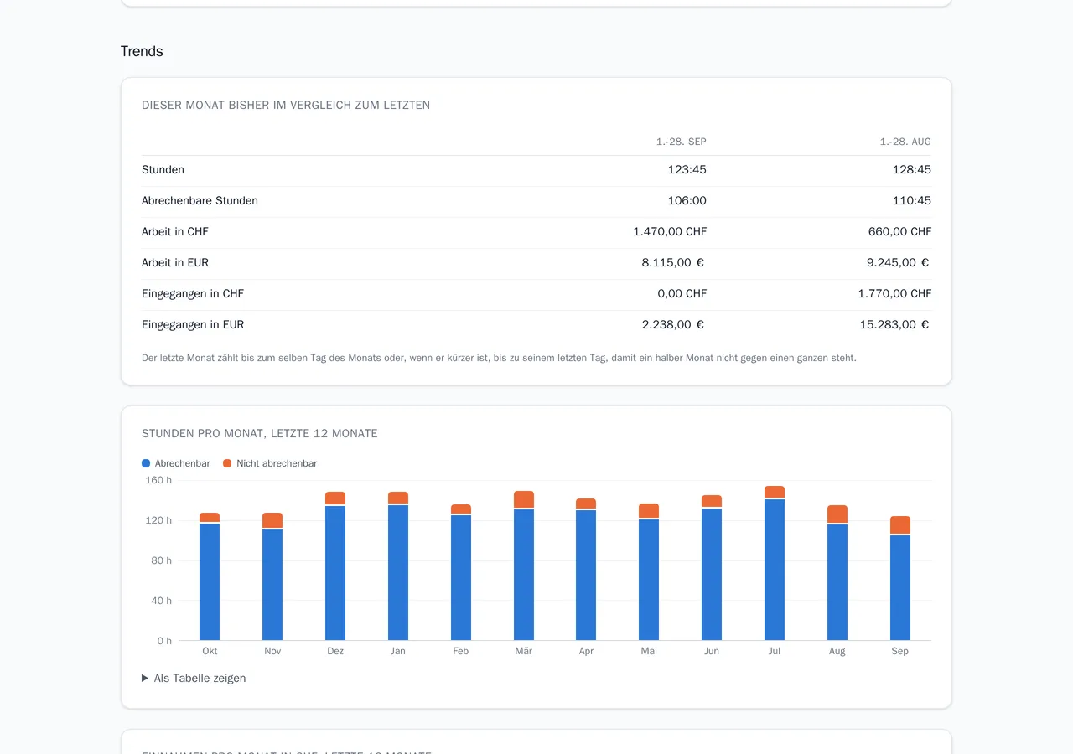The width and height of the screenshot is (1073, 754).
Task: Click the amount "9.245,00 €"
Action: coord(898,263)
